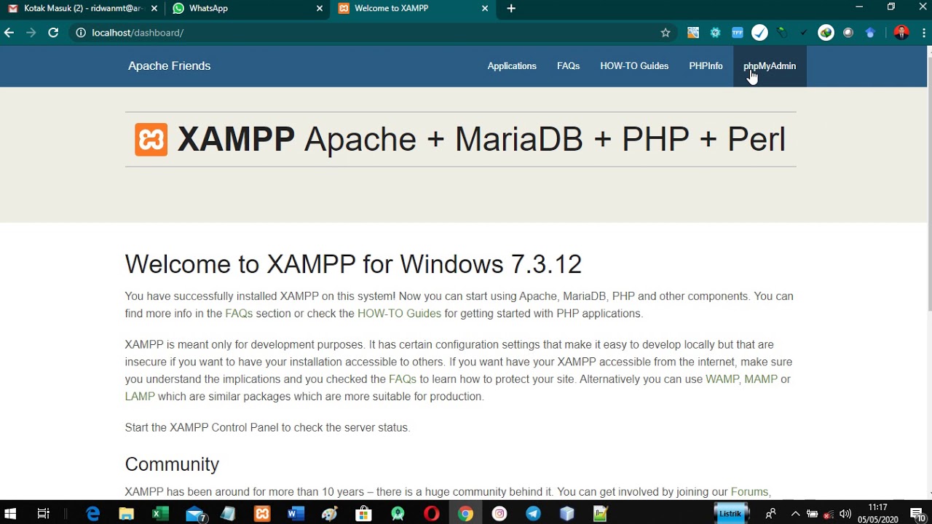The image size is (932, 524).
Task: Open the gear-shaped browser extension
Action: [x=716, y=33]
